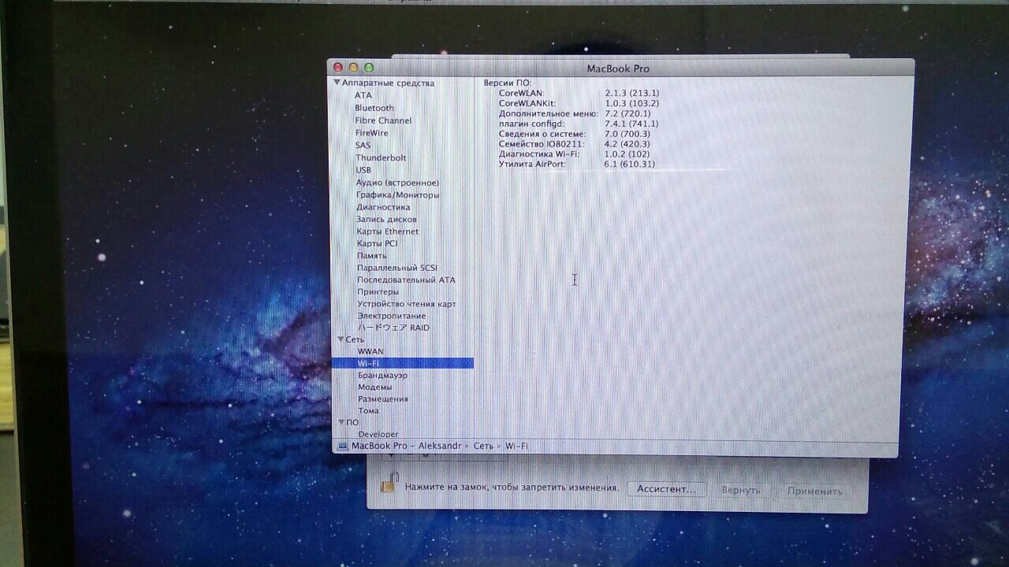Click the computer icon in the path bar
Image resolution: width=1009 pixels, height=567 pixels.
(x=342, y=447)
